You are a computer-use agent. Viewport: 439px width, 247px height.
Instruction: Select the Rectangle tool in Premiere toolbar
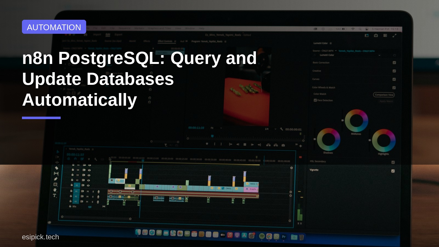coord(55,184)
